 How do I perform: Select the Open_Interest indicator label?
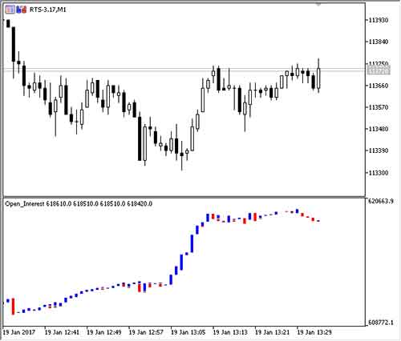coord(25,204)
